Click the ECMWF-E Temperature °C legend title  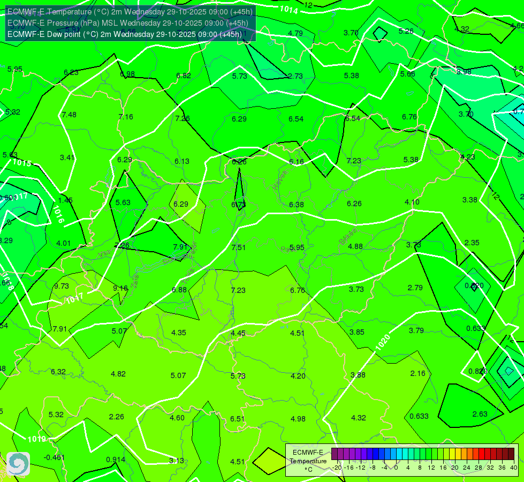(308, 461)
